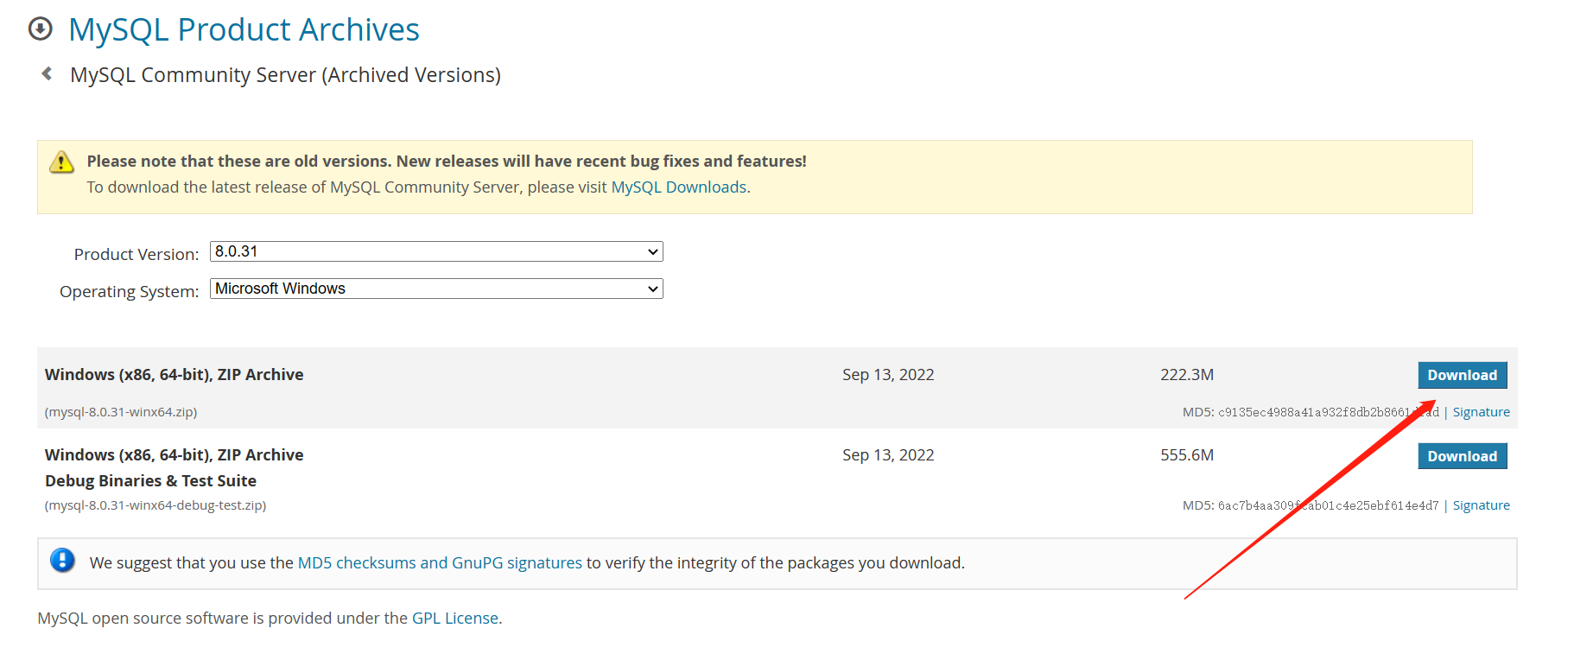Click the bold old versions warning text
This screenshot has width=1593, height=660.
[447, 161]
